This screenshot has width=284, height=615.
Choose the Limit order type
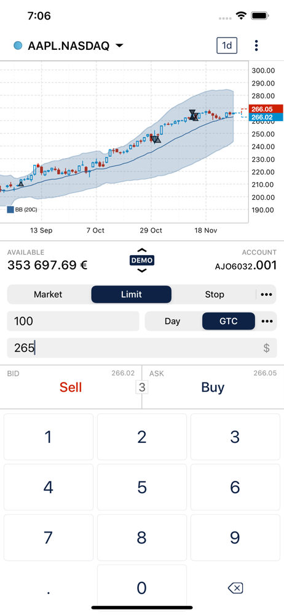coord(132,294)
